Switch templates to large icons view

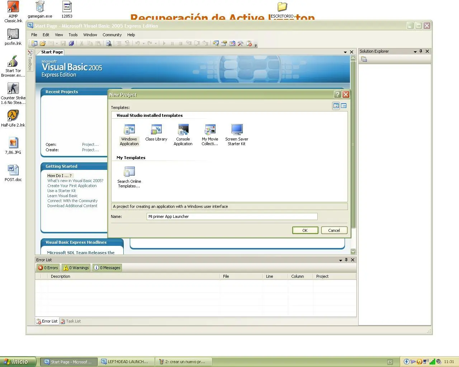pos(336,106)
